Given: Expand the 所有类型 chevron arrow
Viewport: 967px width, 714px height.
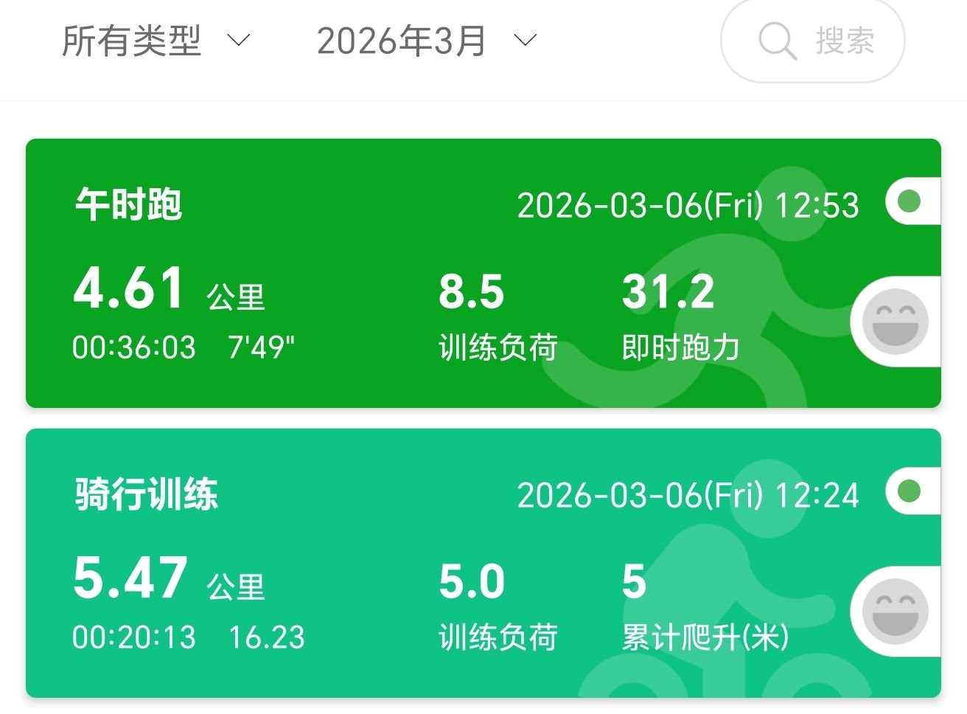Looking at the screenshot, I should click(238, 40).
